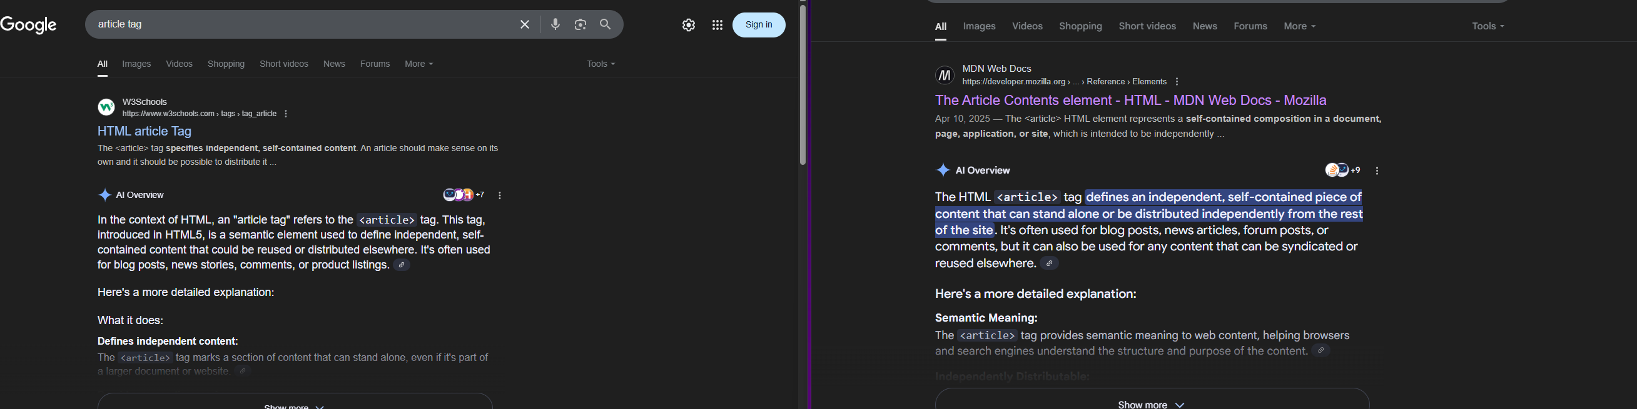Open search by image (Lens) icon

580,25
